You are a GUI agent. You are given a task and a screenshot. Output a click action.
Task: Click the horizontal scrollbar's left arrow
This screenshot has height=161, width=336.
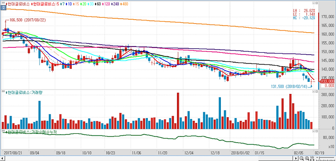pos(2,158)
